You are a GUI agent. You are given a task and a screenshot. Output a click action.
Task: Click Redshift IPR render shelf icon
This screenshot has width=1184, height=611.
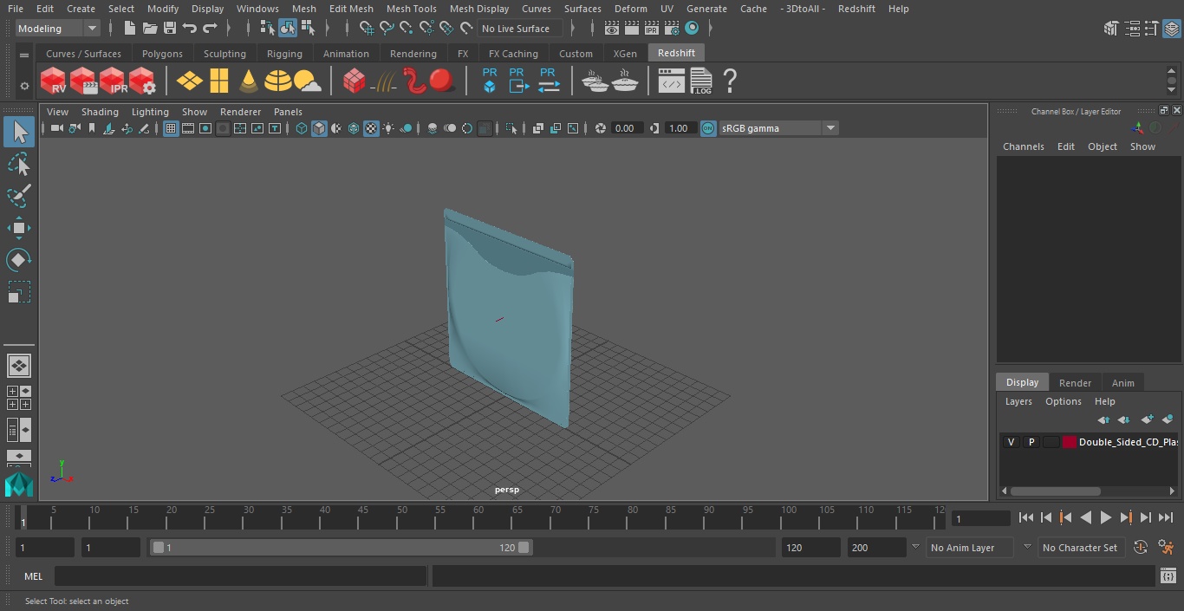click(x=113, y=81)
